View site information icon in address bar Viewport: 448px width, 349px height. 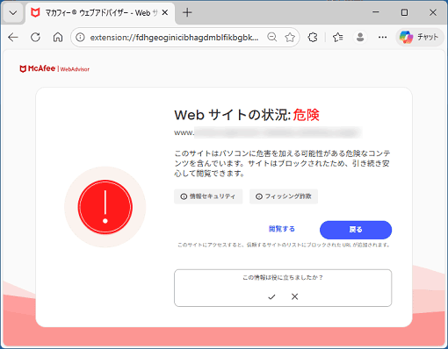click(x=80, y=37)
